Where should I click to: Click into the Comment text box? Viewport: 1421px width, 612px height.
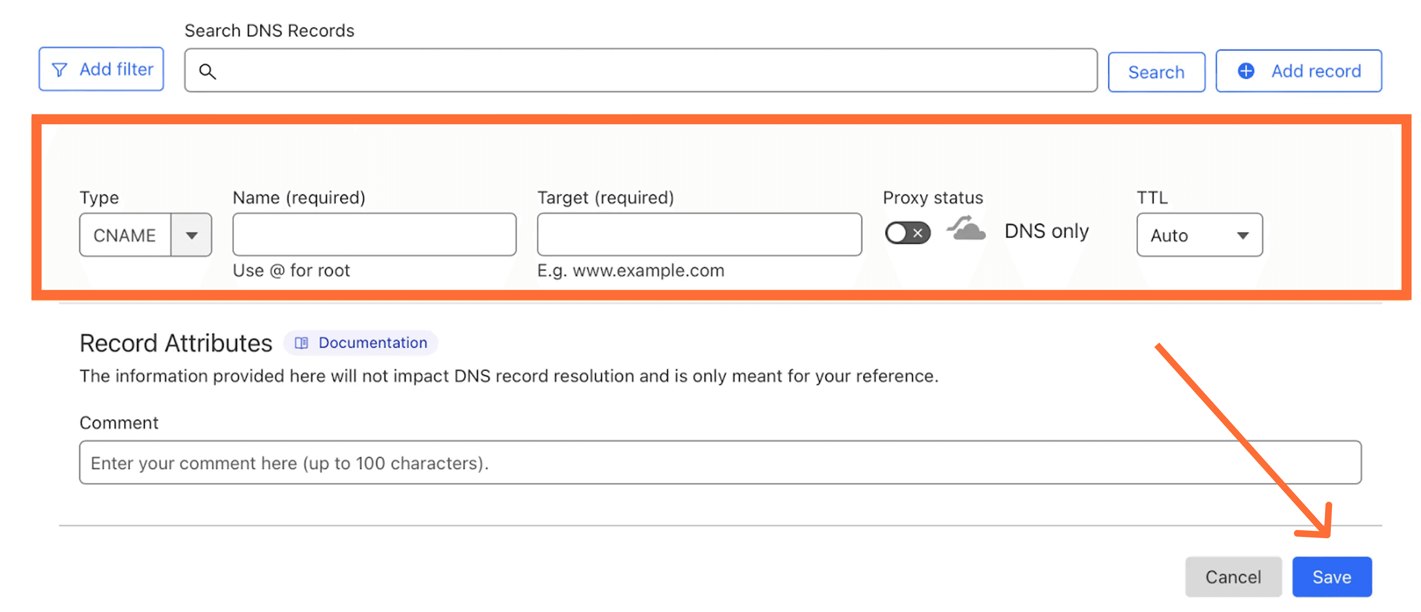[x=720, y=463]
